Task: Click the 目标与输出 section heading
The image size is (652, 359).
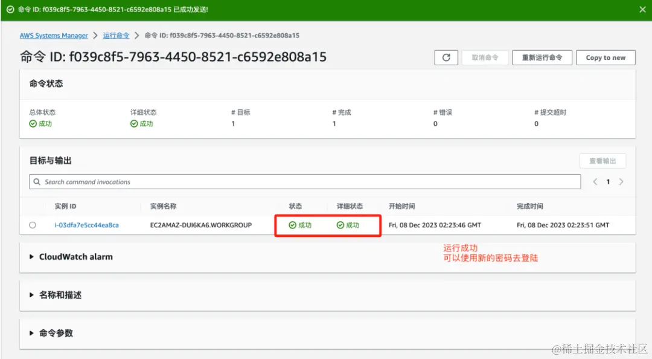Action: [x=50, y=161]
